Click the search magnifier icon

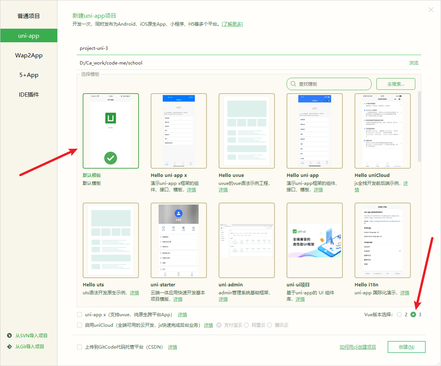click(x=293, y=84)
